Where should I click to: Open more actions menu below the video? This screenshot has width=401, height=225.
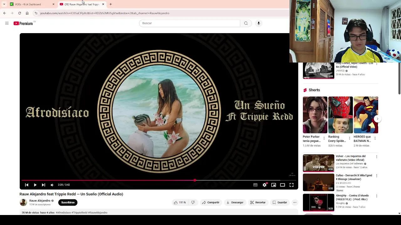tap(295, 202)
